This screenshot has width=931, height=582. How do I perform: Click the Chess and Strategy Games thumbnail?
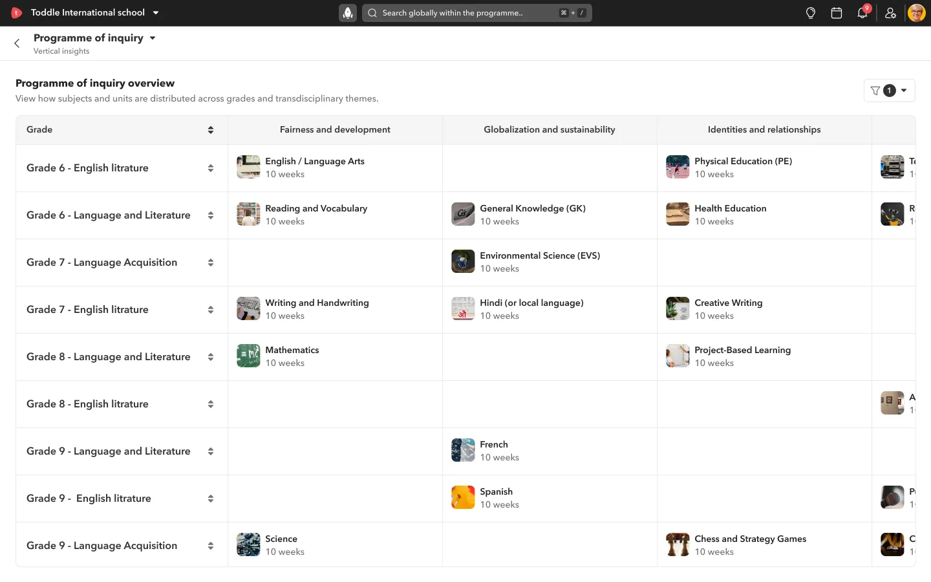(x=678, y=544)
